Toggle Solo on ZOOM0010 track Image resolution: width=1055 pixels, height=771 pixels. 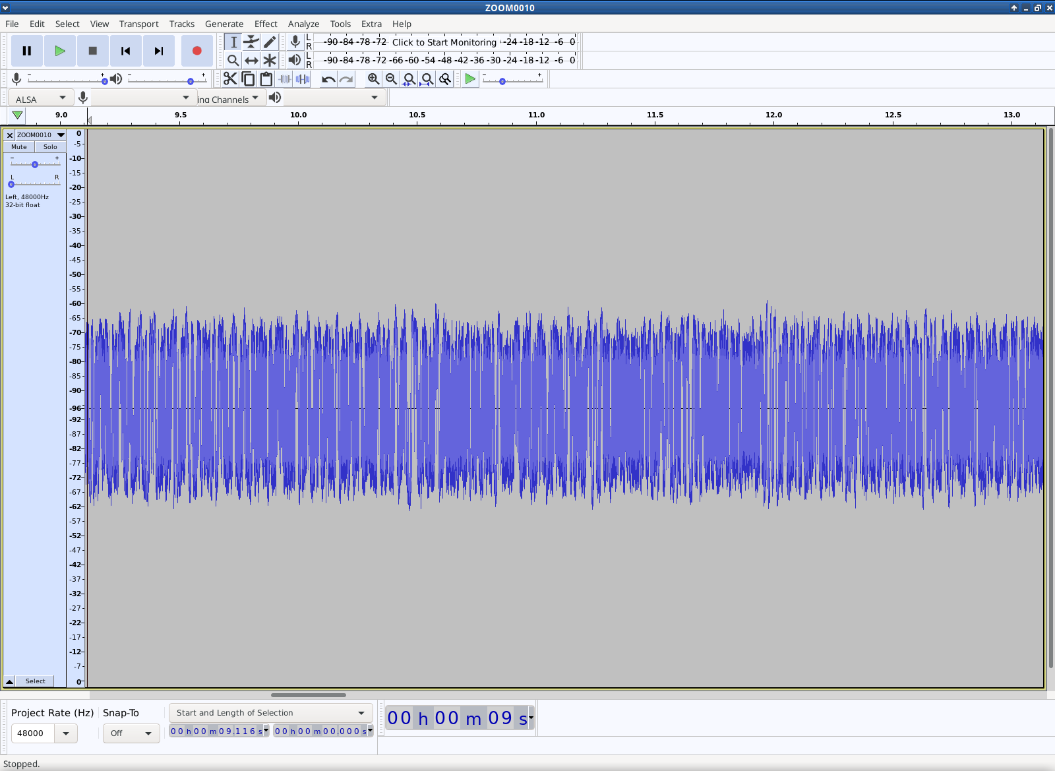coord(50,147)
